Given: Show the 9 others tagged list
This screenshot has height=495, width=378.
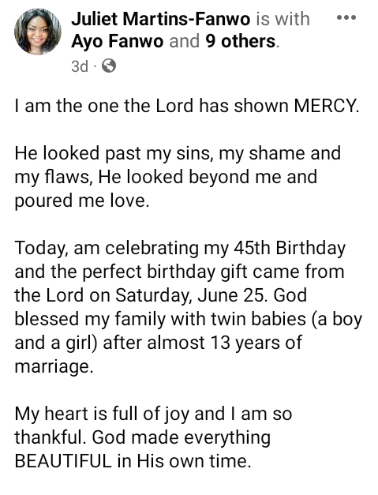Looking at the screenshot, I should tap(240, 41).
